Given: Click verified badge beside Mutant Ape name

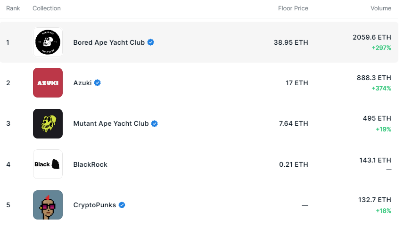Looking at the screenshot, I should click(154, 124).
